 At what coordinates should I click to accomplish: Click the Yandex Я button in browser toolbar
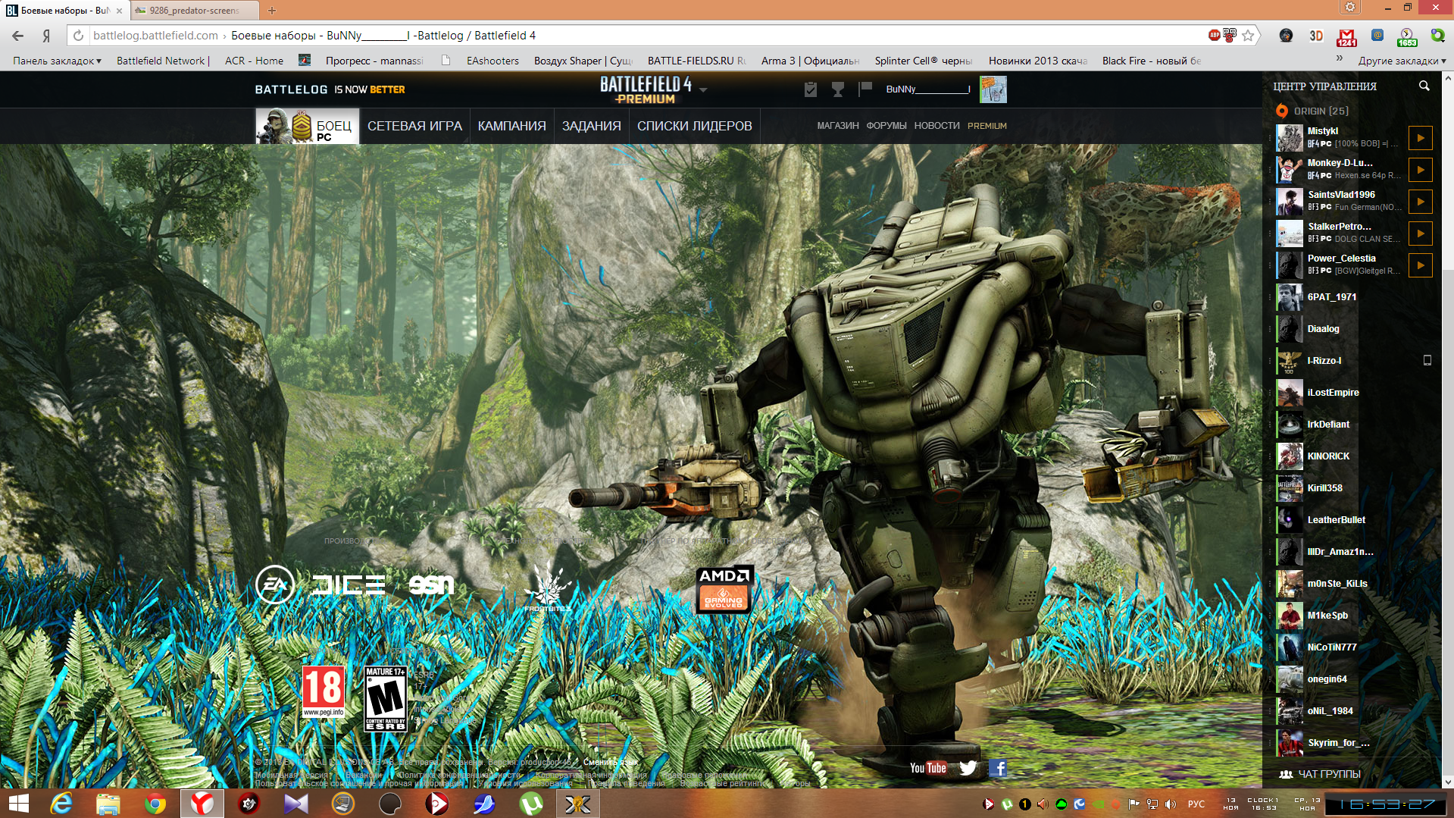coord(46,36)
